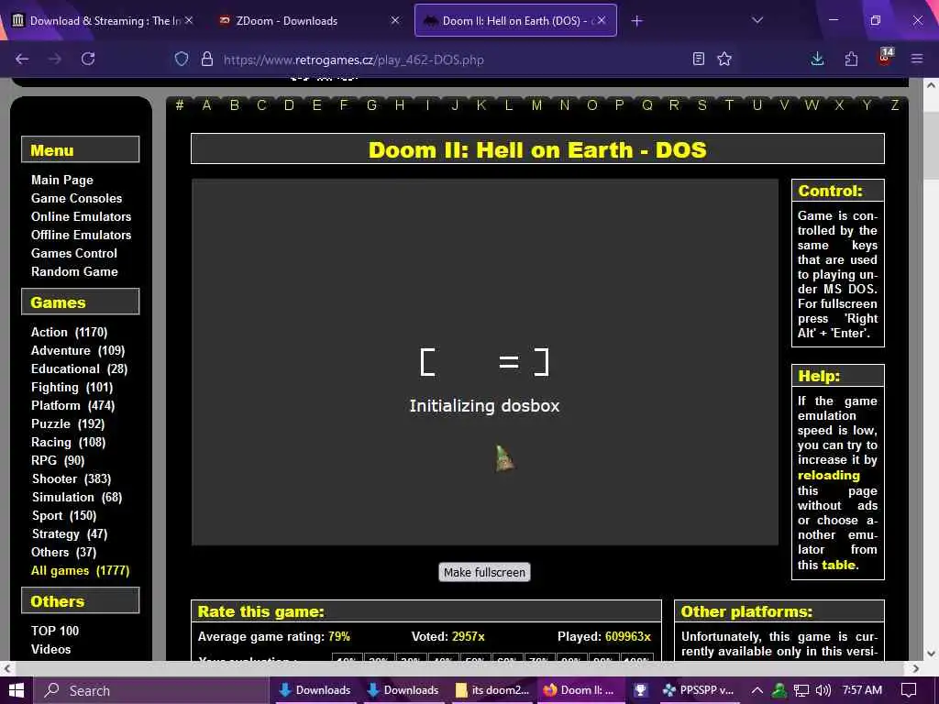939x704 pixels.
Task: Click the page vertical scrollbar thumb
Action: (931, 144)
